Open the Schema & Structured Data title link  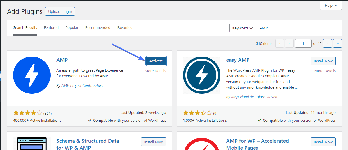(x=88, y=144)
